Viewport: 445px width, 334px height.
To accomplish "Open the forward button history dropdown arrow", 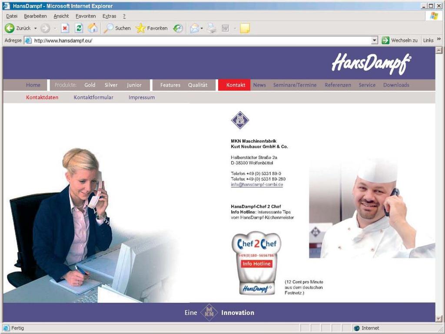I will [55, 28].
